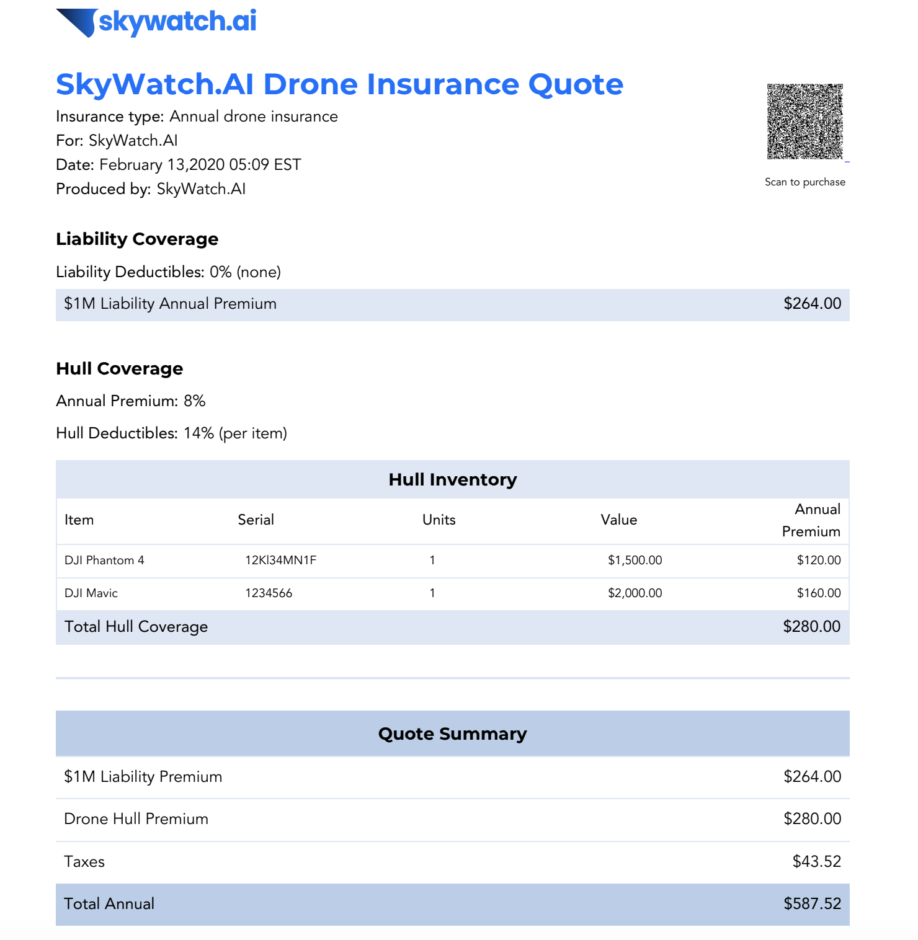The image size is (918, 940).
Task: Select $264.00 in the Quote Summary
Action: [x=813, y=777]
